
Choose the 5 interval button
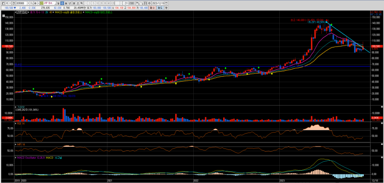[x=93, y=3]
